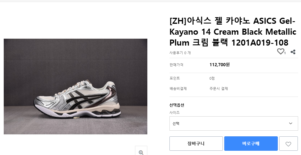
Task: Open the magnifier zoom icon below image
Action: [141, 152]
